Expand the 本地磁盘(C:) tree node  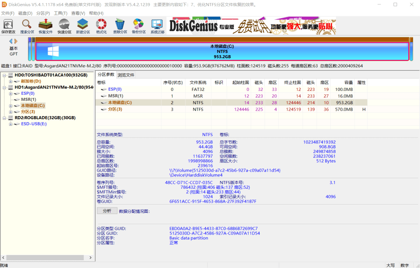click(10, 106)
